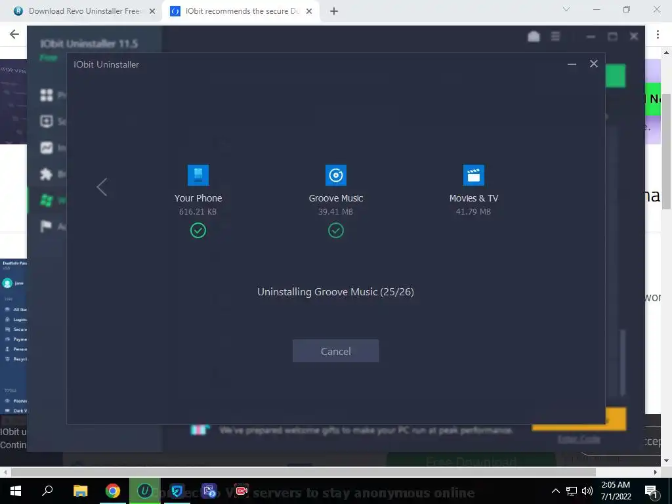The image size is (672, 504).
Task: Click the browser vertical scrollbar thumb
Action: (667, 152)
